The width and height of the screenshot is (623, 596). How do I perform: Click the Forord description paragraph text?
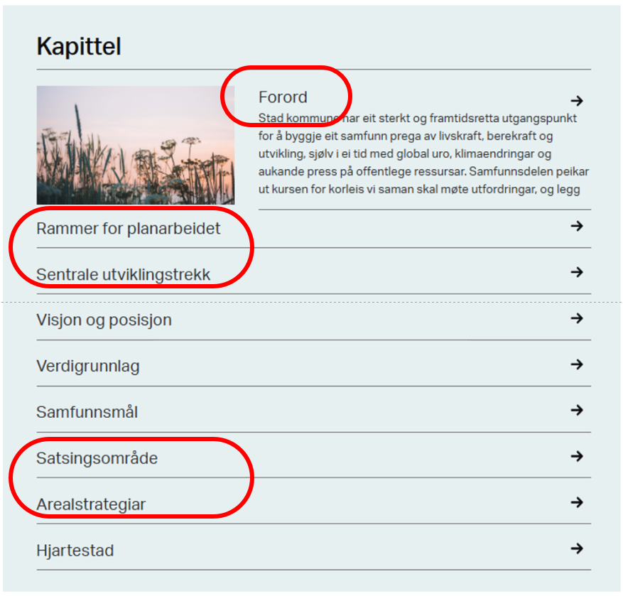(x=423, y=153)
